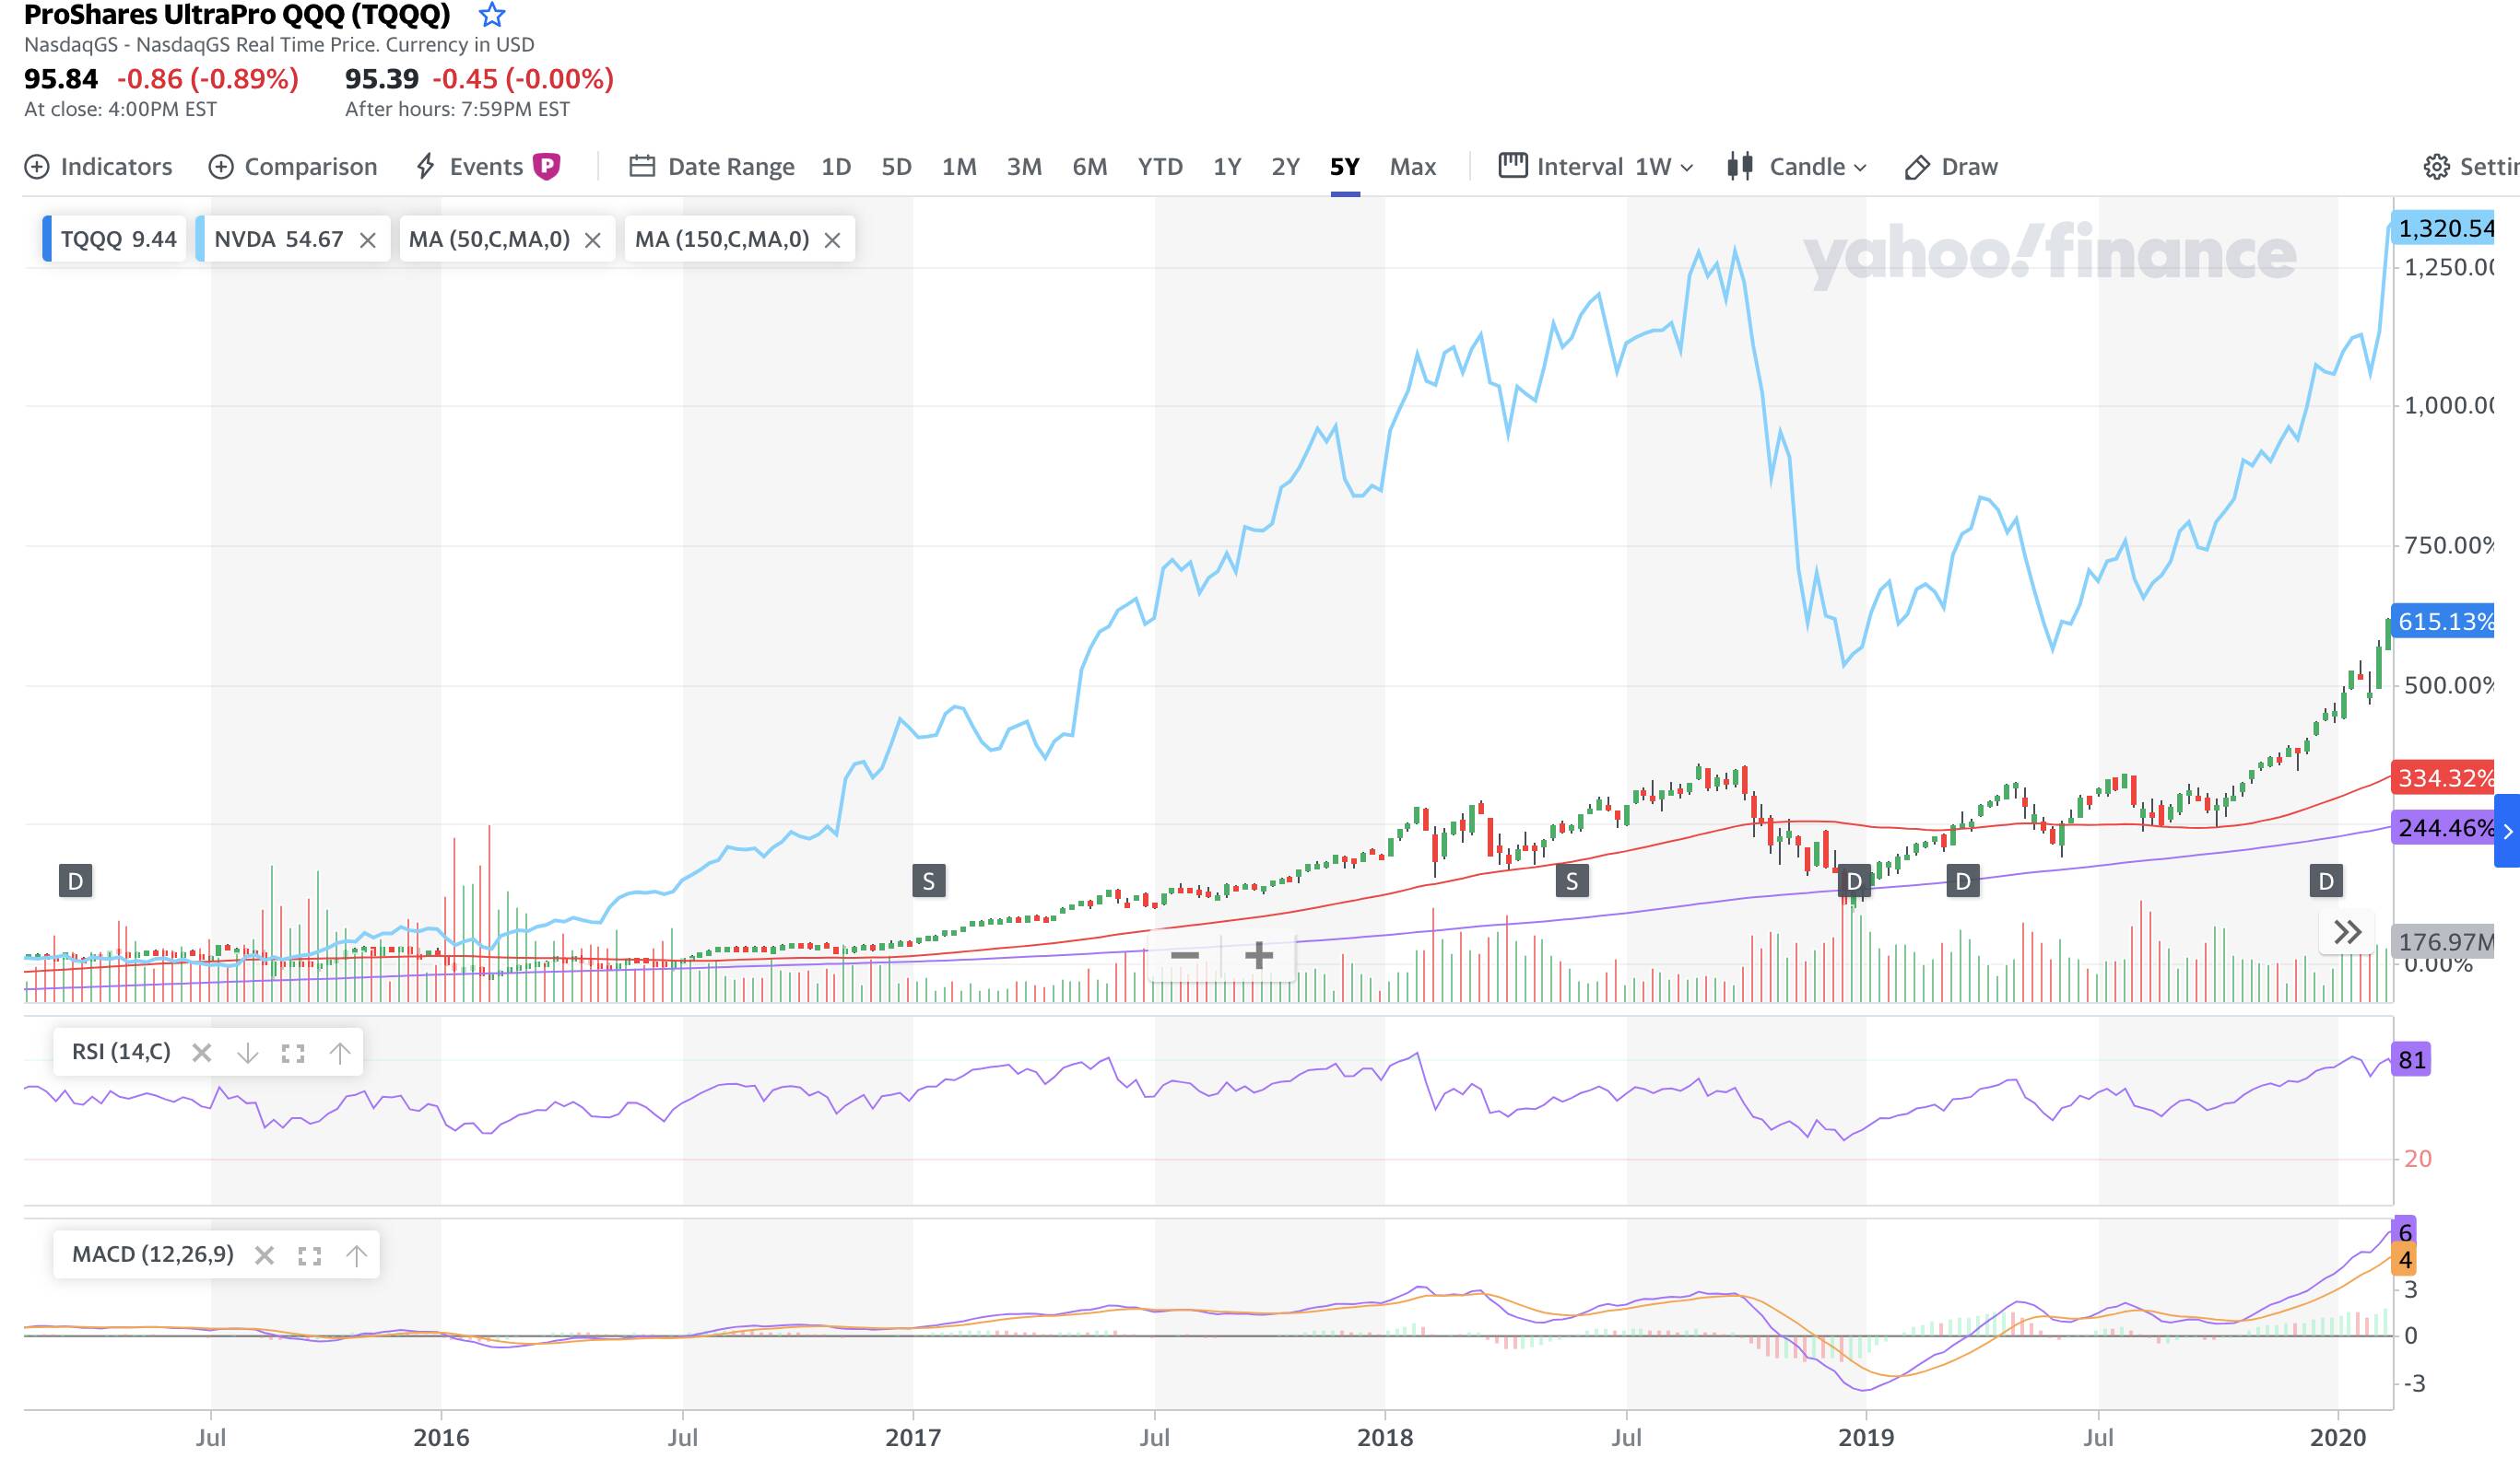Zoom out with the minus button
This screenshot has height=1481, width=2520.
1184,955
